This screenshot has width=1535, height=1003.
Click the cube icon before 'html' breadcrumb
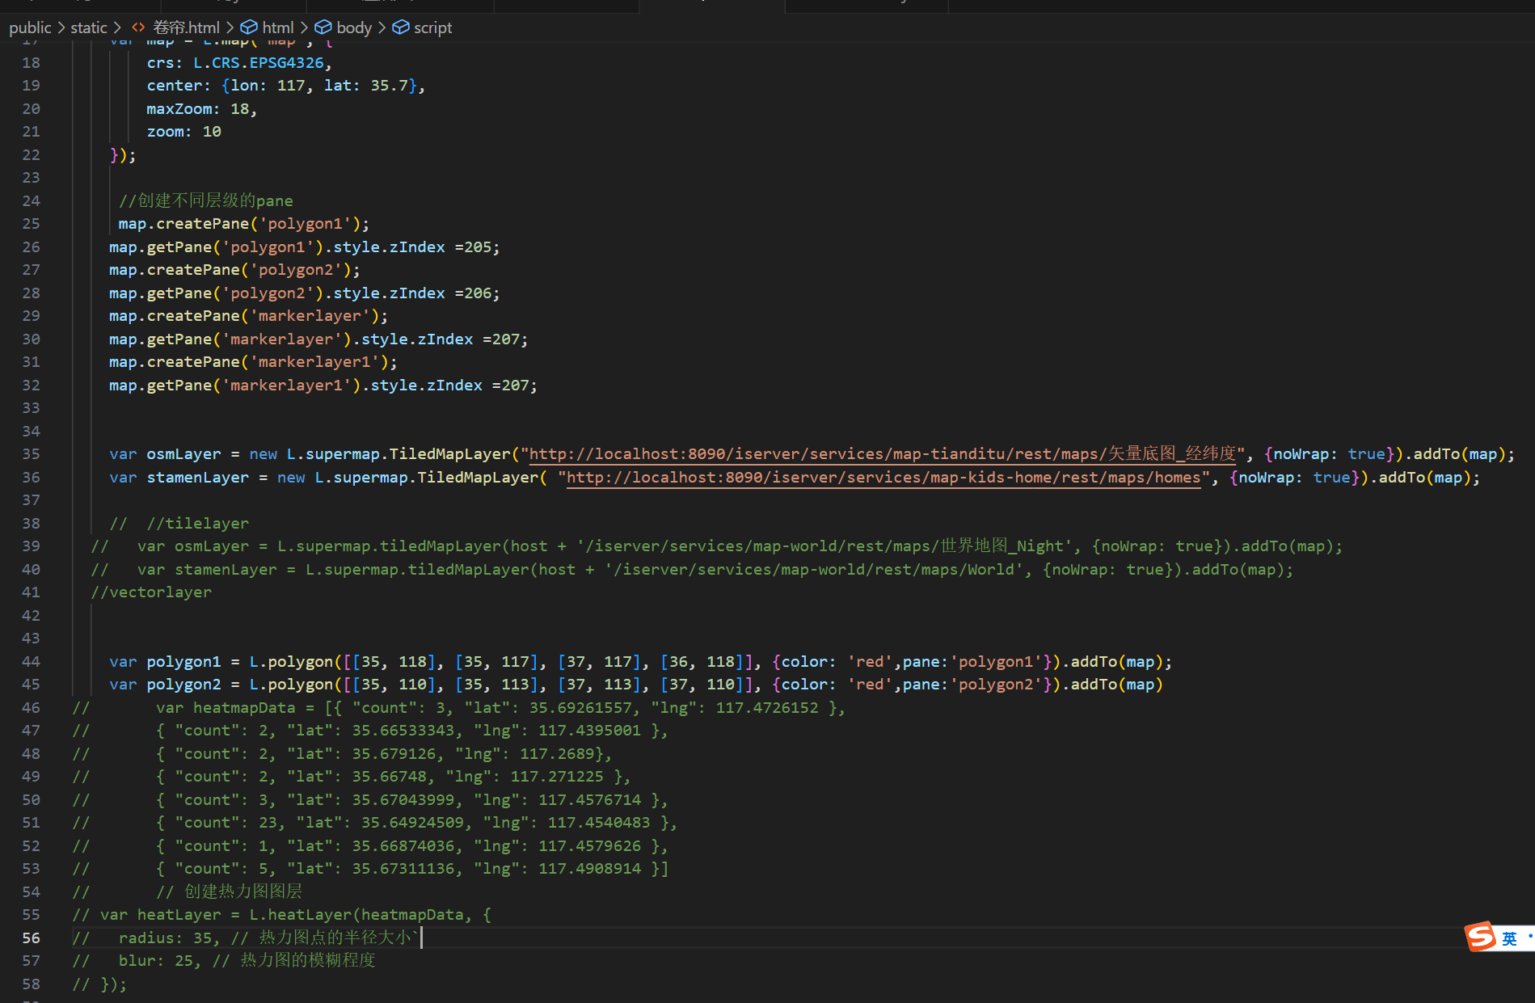(x=249, y=27)
